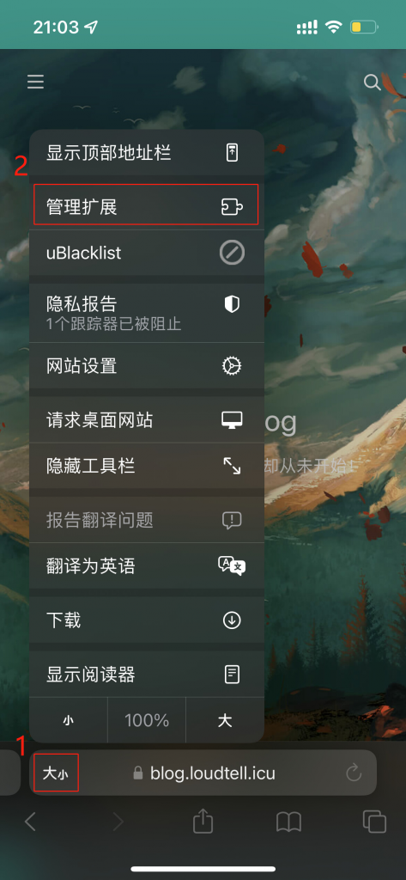Tap the reload icon in address bar
This screenshot has height=880, width=406.
point(354,773)
